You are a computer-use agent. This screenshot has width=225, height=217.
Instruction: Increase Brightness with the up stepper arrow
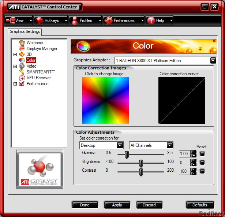click(194, 161)
